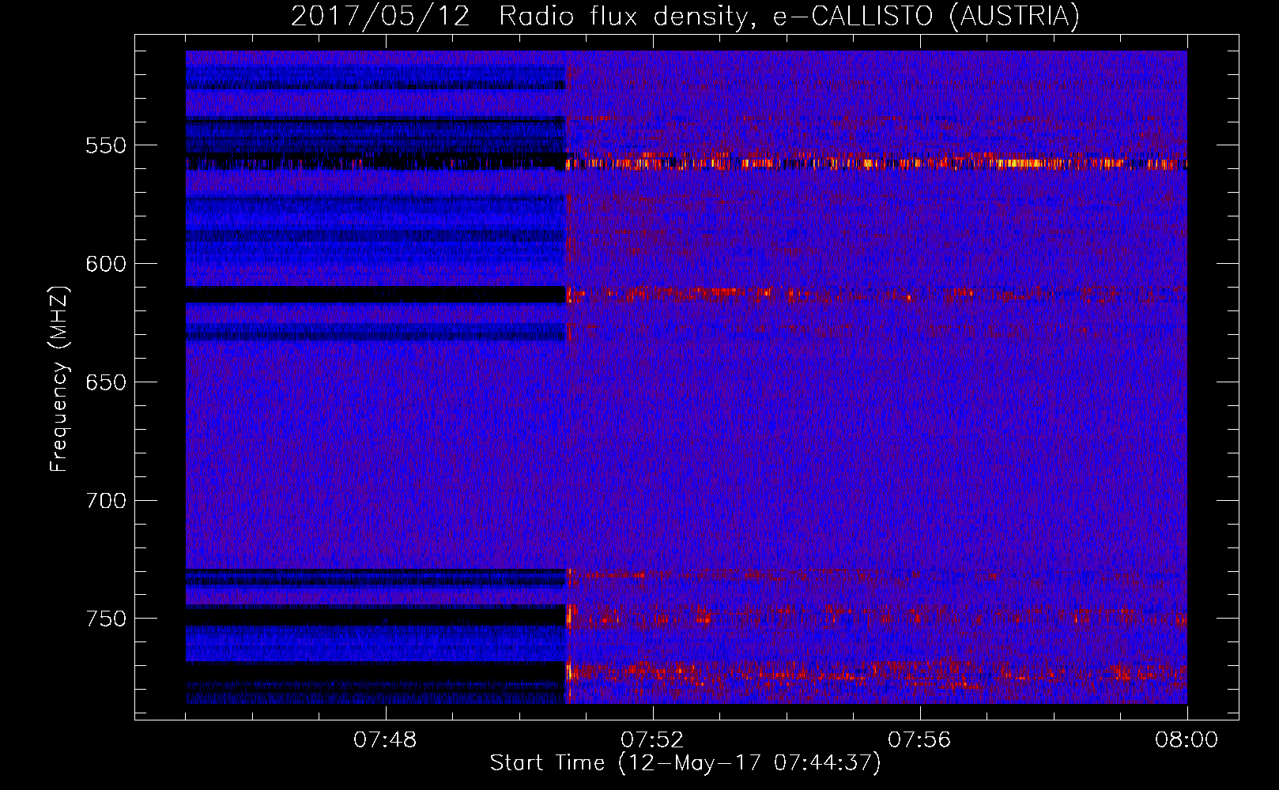Image resolution: width=1279 pixels, height=790 pixels.
Task: Select the 'Frequency (MHZ)' y-axis label
Action: coord(59,379)
